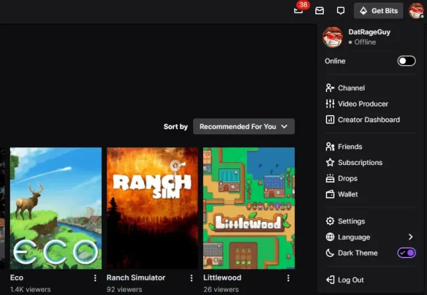Open the Ranch Simulator cover art
The image size is (427, 295).
coord(152,208)
